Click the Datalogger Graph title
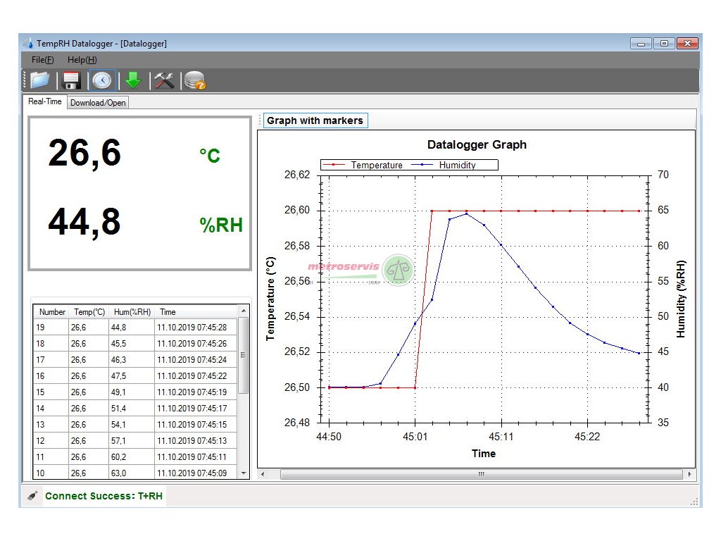This screenshot has height=541, width=721. pyautogui.click(x=477, y=144)
